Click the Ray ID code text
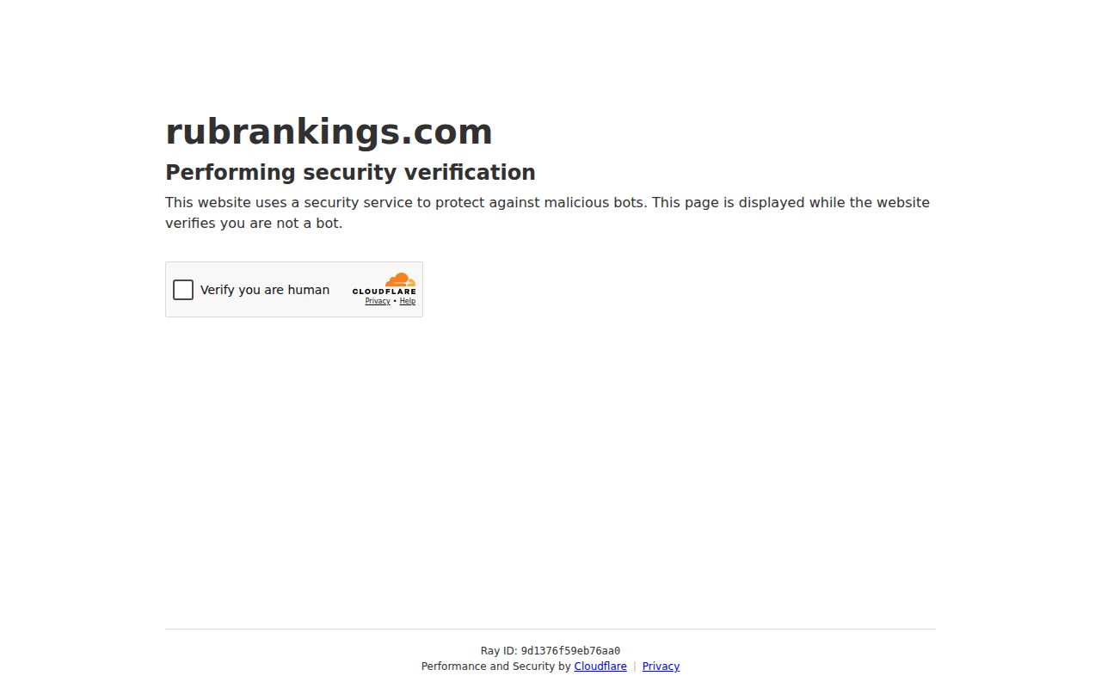The height and width of the screenshot is (688, 1101). coord(570,651)
